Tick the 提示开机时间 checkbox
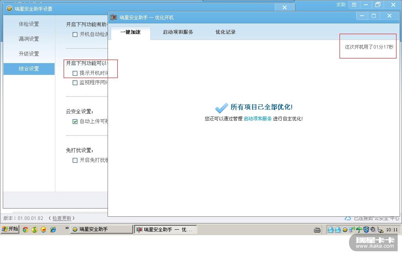 (x=75, y=73)
